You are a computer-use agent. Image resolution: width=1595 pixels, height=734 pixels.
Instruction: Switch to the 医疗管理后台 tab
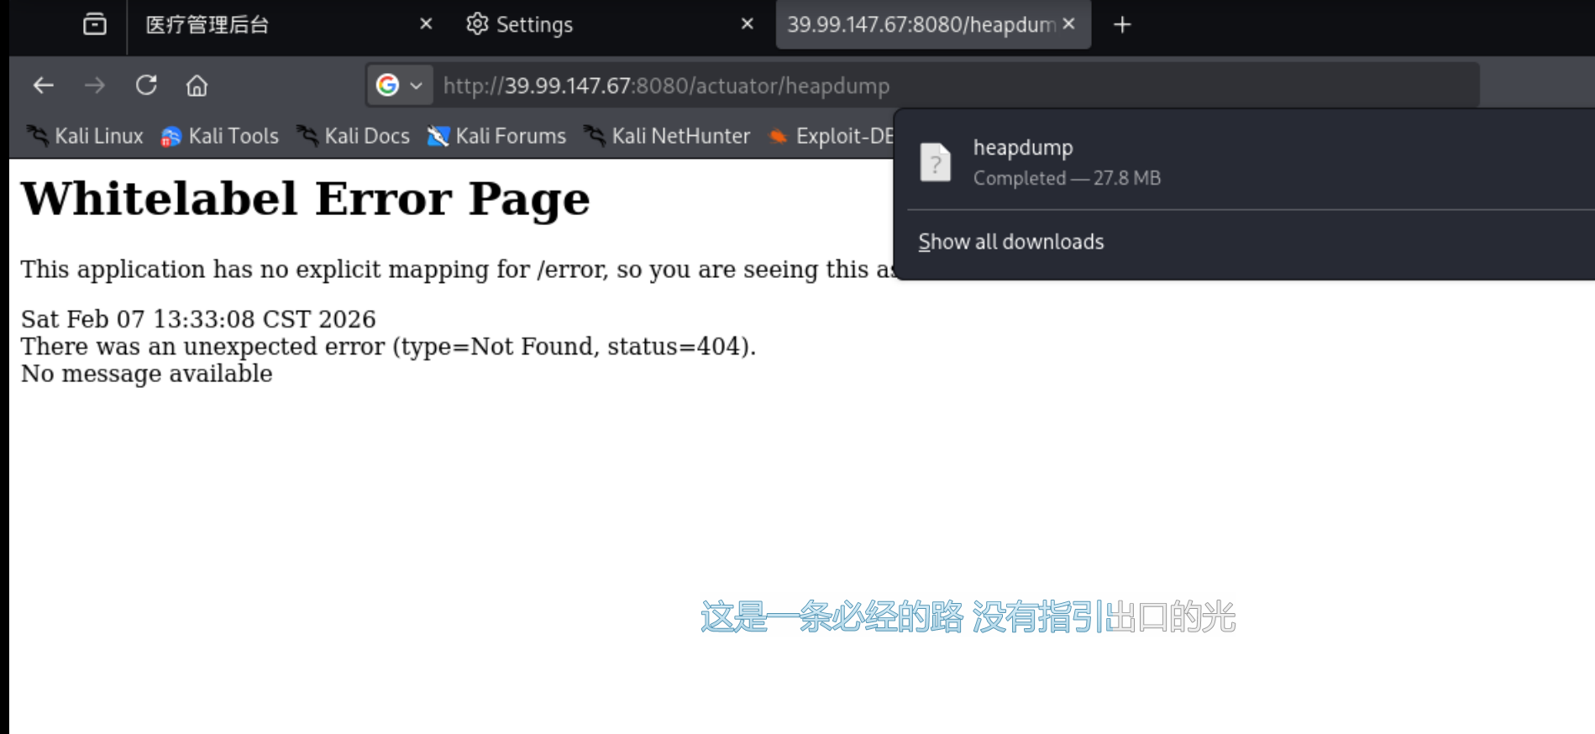252,25
